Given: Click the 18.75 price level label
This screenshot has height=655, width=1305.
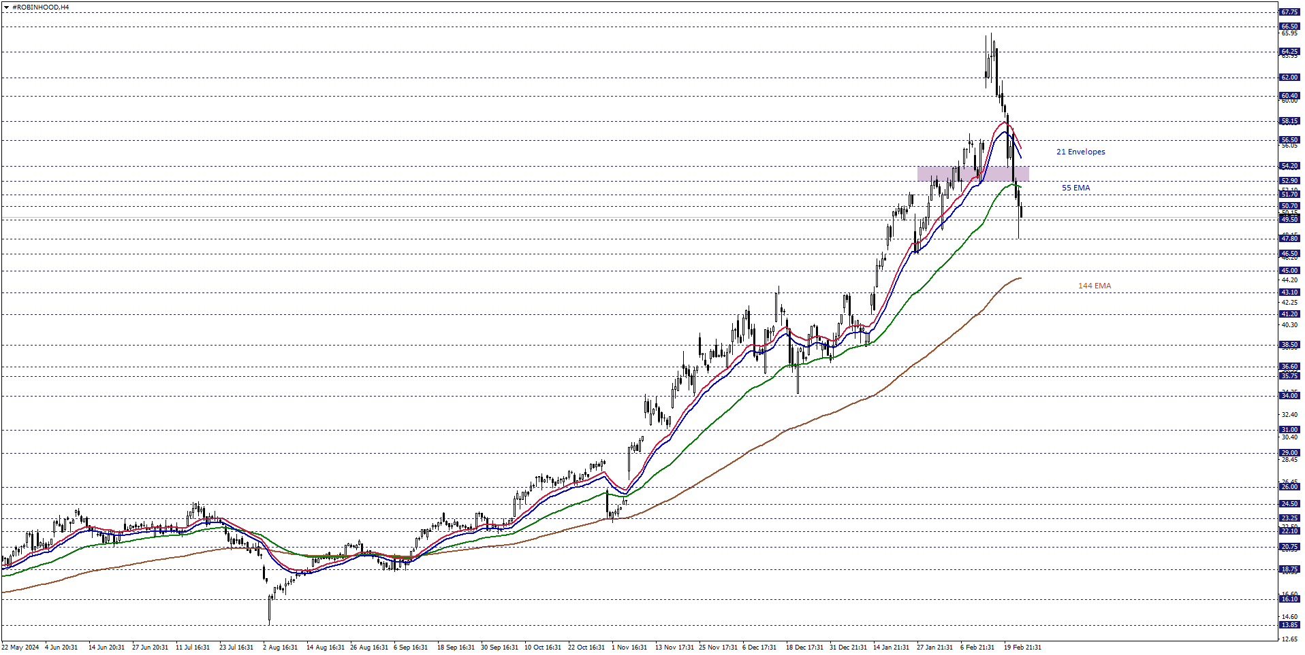Looking at the screenshot, I should point(1289,569).
